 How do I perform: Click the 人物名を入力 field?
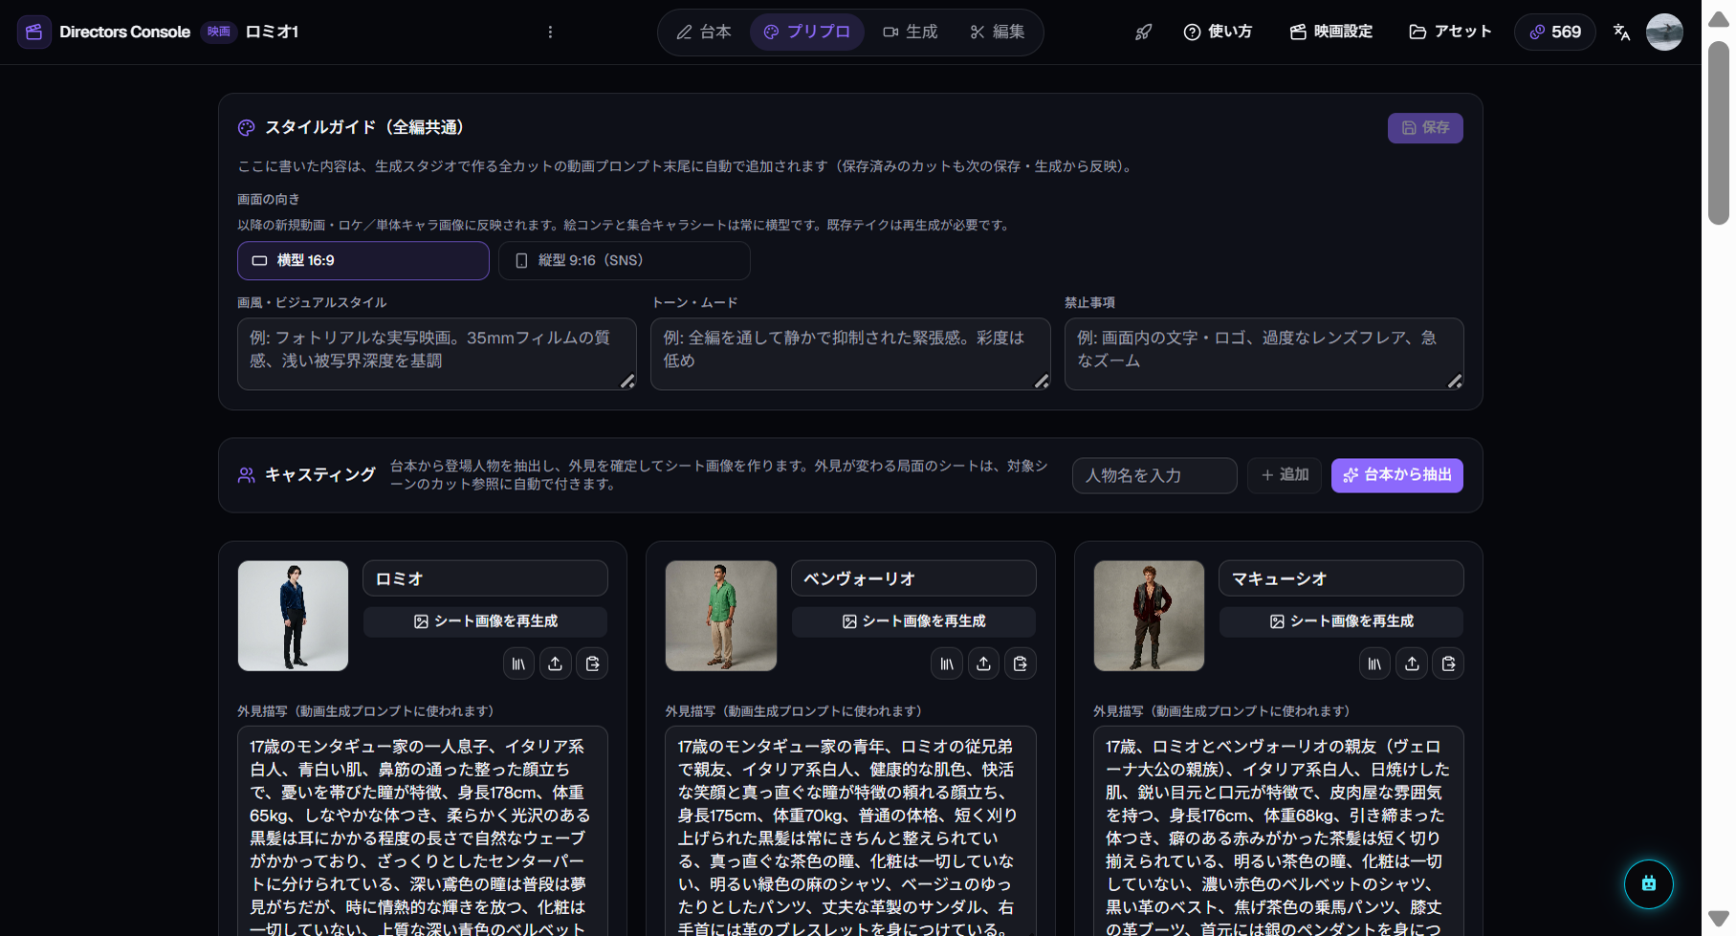(1154, 475)
